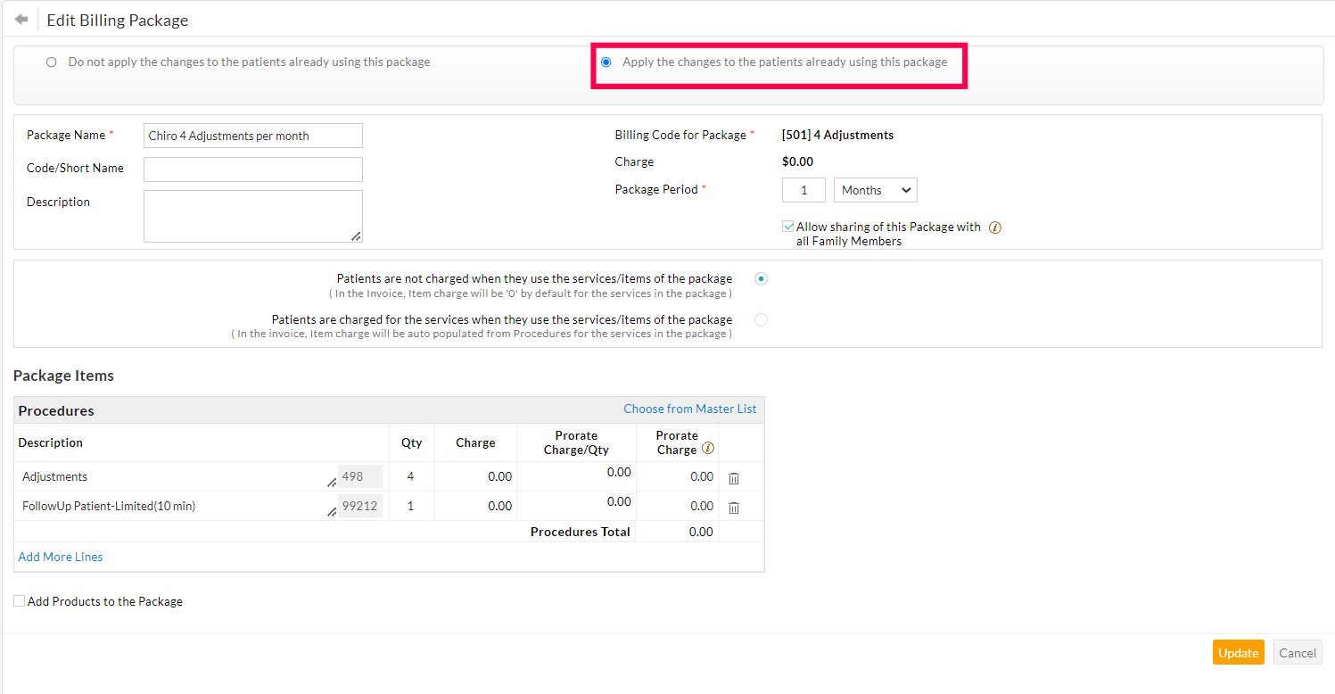This screenshot has height=694, width=1335.
Task: Click the Package Period number field
Action: point(803,189)
